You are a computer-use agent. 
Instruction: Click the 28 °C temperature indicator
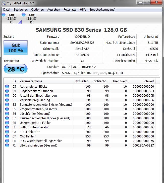click(x=16, y=69)
